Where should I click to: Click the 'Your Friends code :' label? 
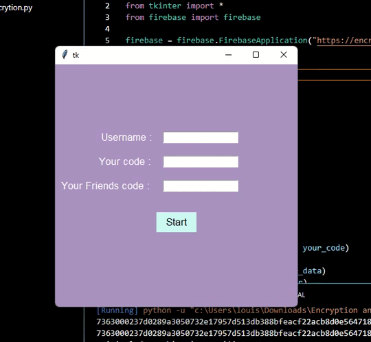pyautogui.click(x=105, y=186)
